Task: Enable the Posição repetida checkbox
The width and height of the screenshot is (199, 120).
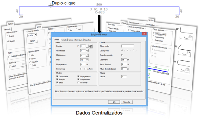Action: click(122, 55)
